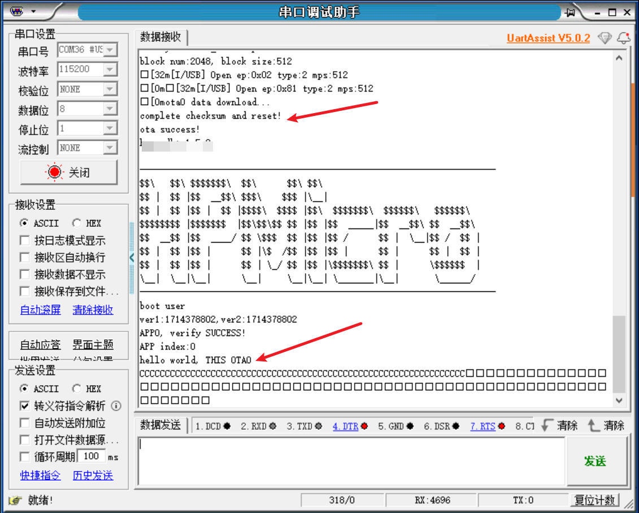Image resolution: width=639 pixels, height=513 pixels.
Task: Expand the 波特率 115200 dropdown
Action: pos(110,70)
